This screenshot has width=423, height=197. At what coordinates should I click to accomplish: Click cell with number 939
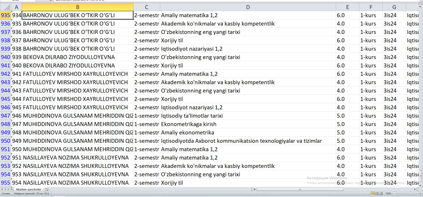coord(17,57)
